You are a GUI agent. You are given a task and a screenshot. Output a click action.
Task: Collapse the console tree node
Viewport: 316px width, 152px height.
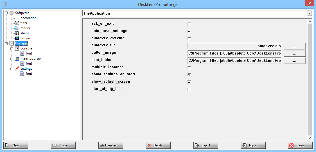pyautogui.click(x=12, y=48)
